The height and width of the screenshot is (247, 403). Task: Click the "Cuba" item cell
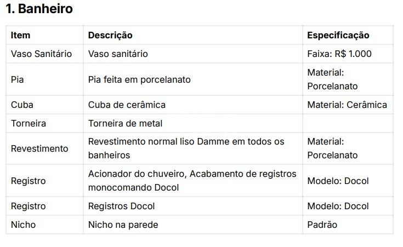click(22, 105)
